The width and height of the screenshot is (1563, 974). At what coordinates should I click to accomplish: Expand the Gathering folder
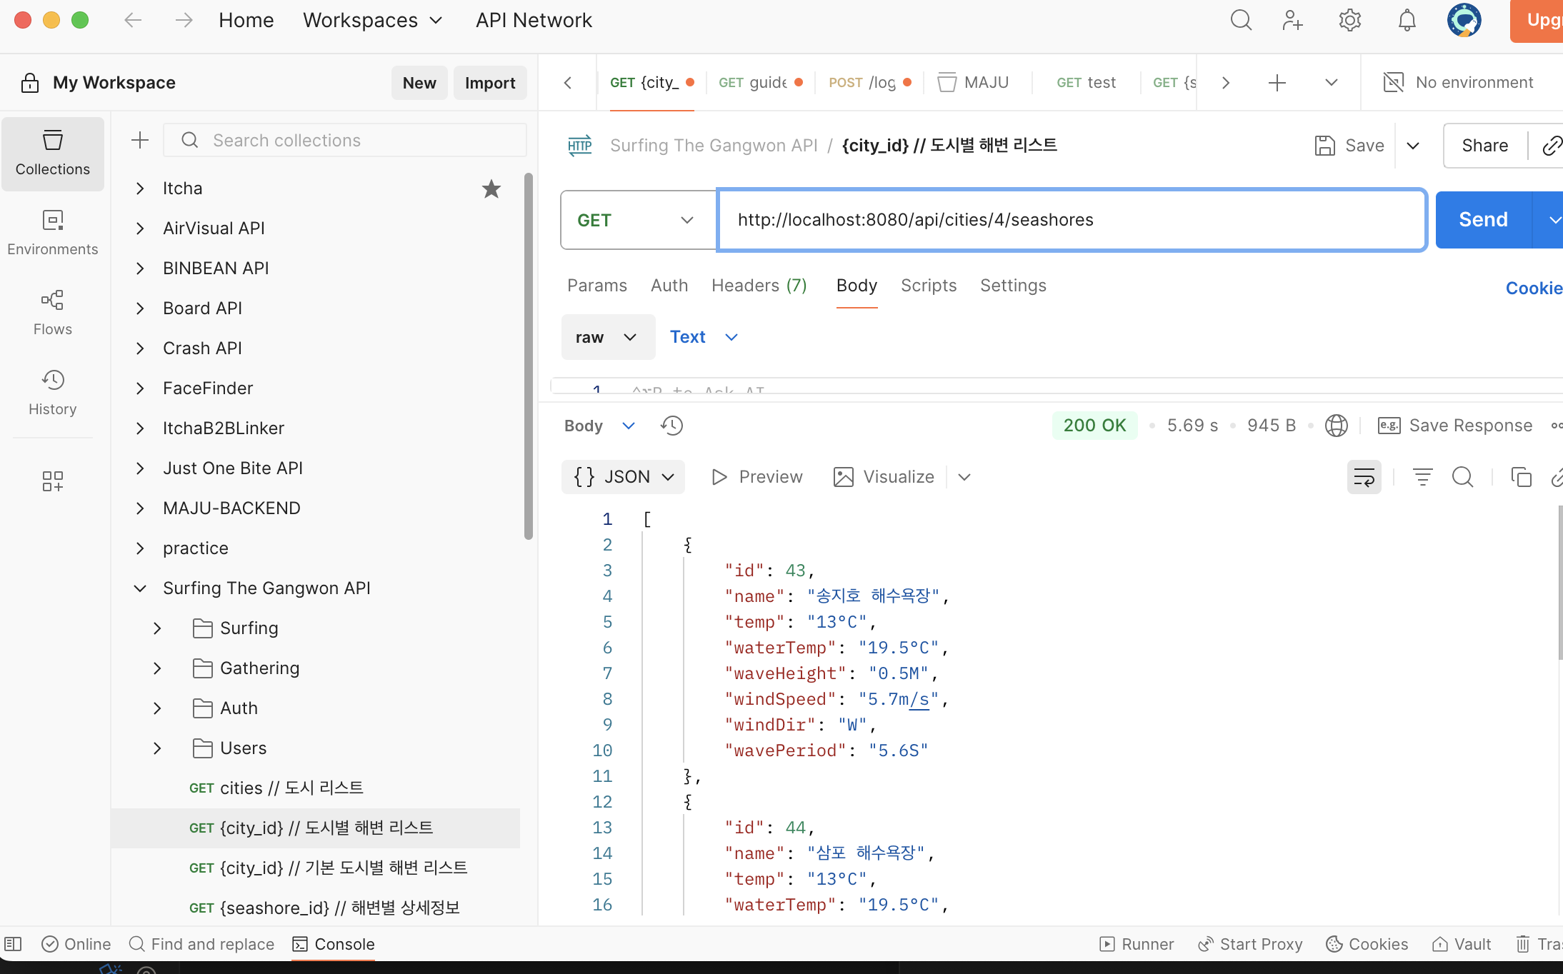(x=157, y=668)
